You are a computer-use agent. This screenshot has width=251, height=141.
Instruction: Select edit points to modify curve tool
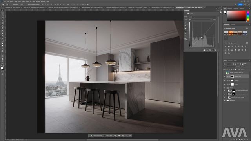pos(186,31)
